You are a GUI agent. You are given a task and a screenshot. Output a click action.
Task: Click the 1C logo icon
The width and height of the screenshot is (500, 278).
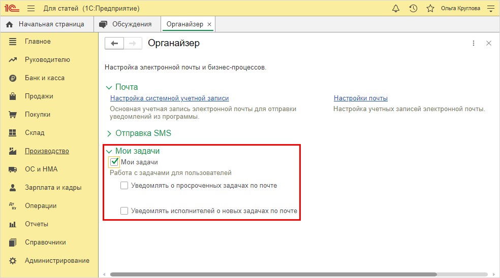point(12,8)
